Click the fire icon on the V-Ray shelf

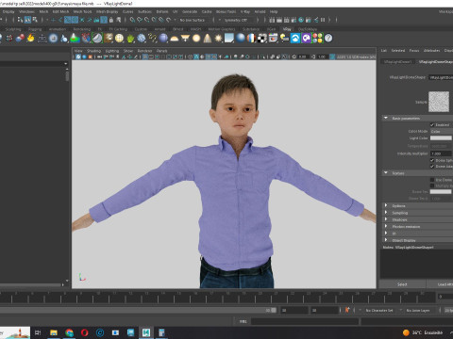pos(30,39)
